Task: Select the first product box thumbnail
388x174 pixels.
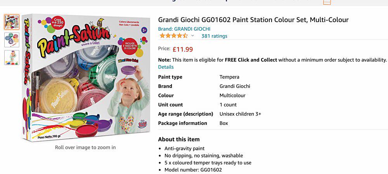Action: coord(12,22)
